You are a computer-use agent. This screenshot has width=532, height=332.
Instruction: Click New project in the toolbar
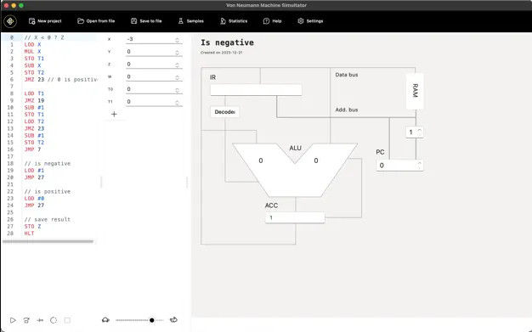coord(45,21)
